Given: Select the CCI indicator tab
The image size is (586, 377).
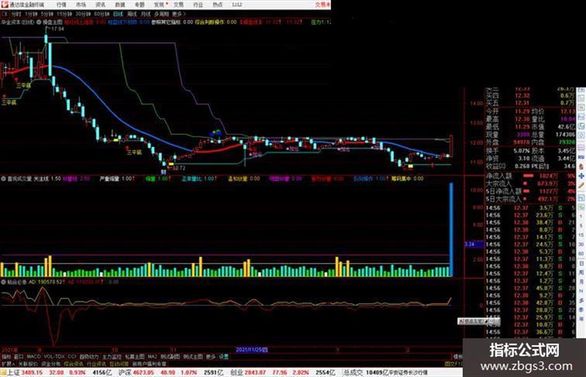Looking at the screenshot, I should coord(72,357).
